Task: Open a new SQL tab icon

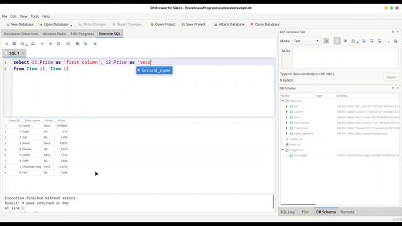Action: (x=6, y=44)
